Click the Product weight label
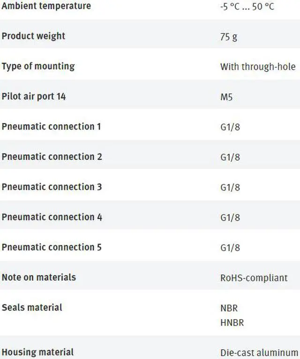Viewport: 300px width, 359px height. [x=34, y=36]
